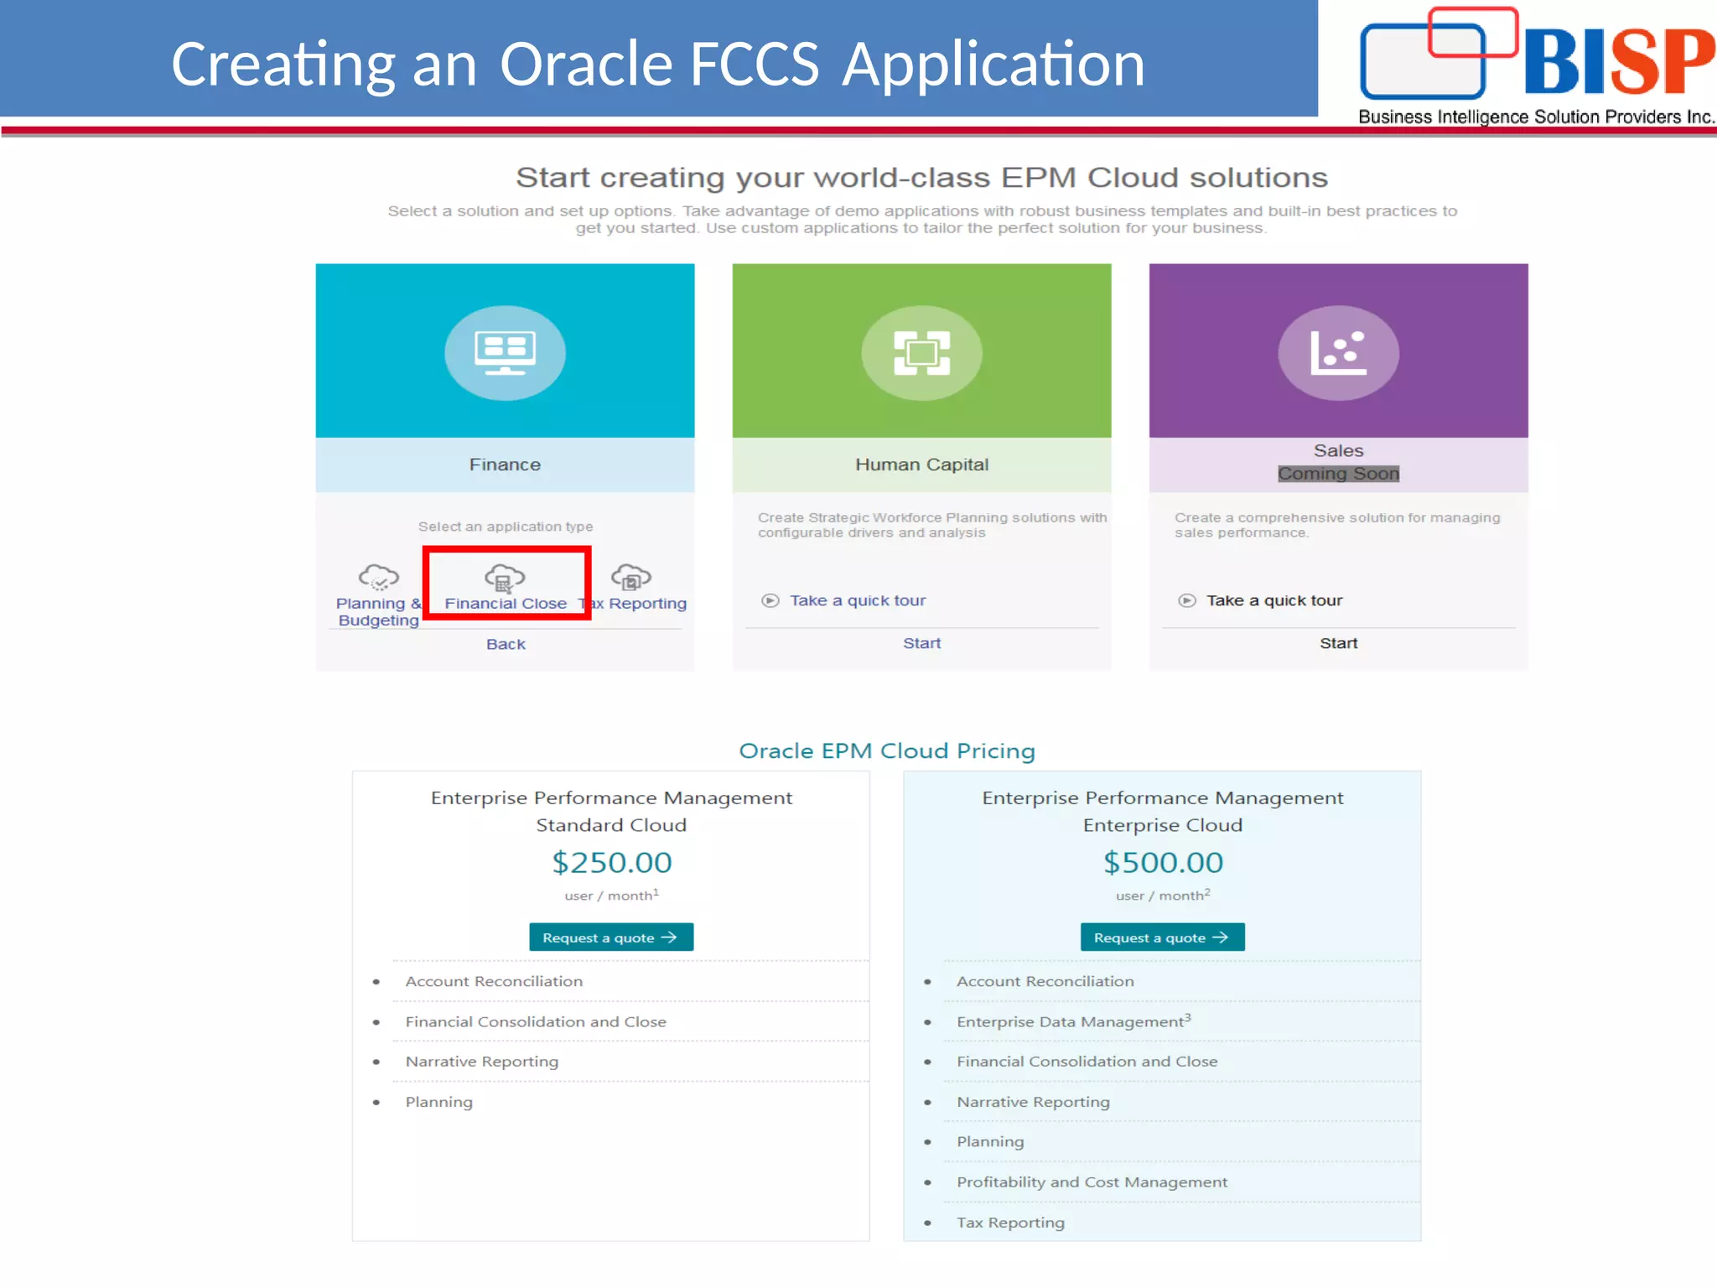The height and width of the screenshot is (1288, 1717).
Task: Click Tax Reporting in Enterprise Cloud list
Action: (x=1011, y=1223)
